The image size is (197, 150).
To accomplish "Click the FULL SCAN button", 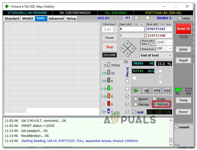I will 110,55.
